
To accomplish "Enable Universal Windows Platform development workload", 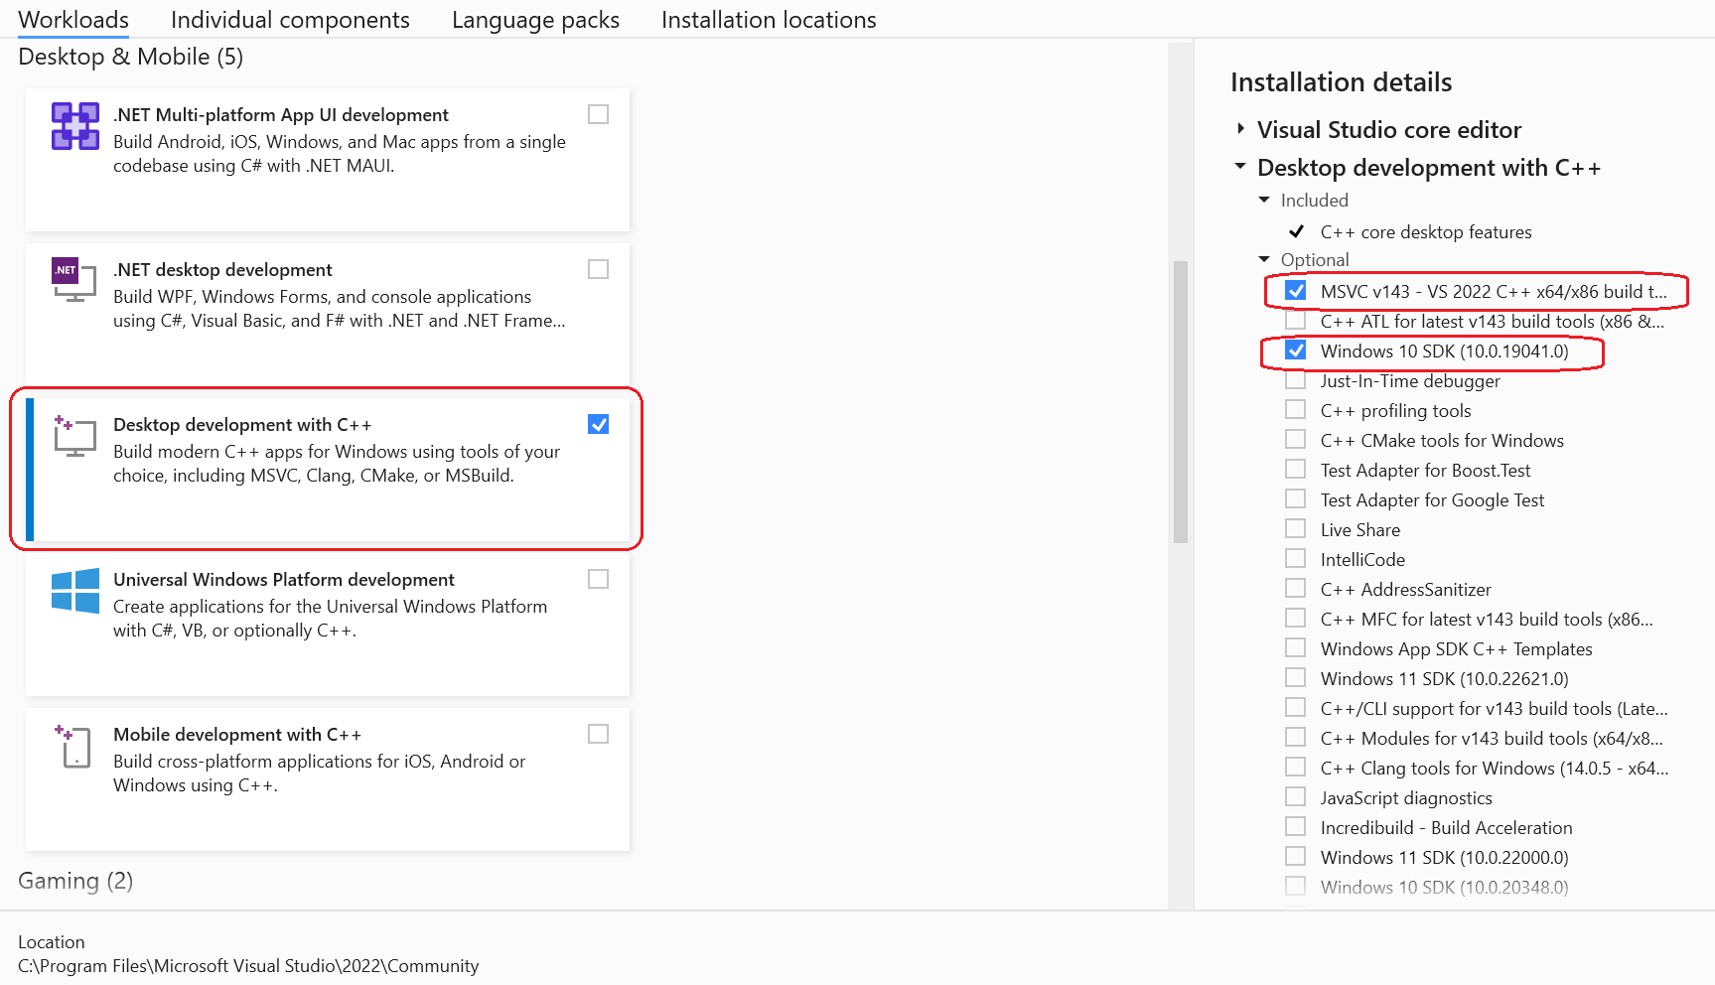I will pos(598,580).
